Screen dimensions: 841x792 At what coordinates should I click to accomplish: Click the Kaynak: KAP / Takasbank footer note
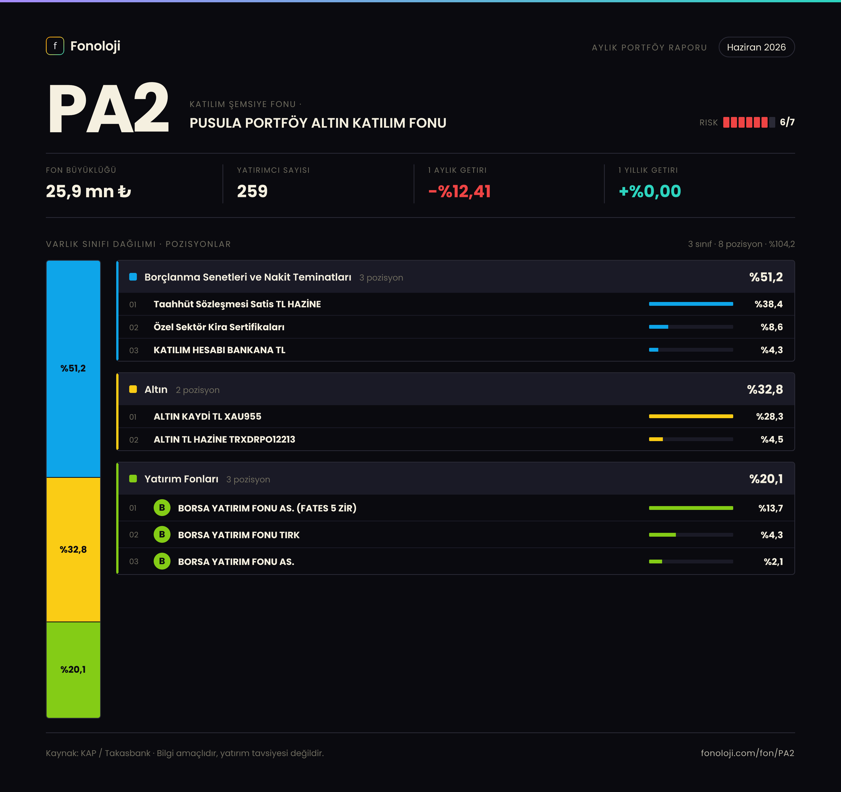click(185, 753)
